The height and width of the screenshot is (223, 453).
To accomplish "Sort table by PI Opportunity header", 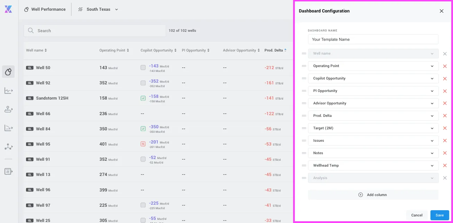I will coord(196,50).
